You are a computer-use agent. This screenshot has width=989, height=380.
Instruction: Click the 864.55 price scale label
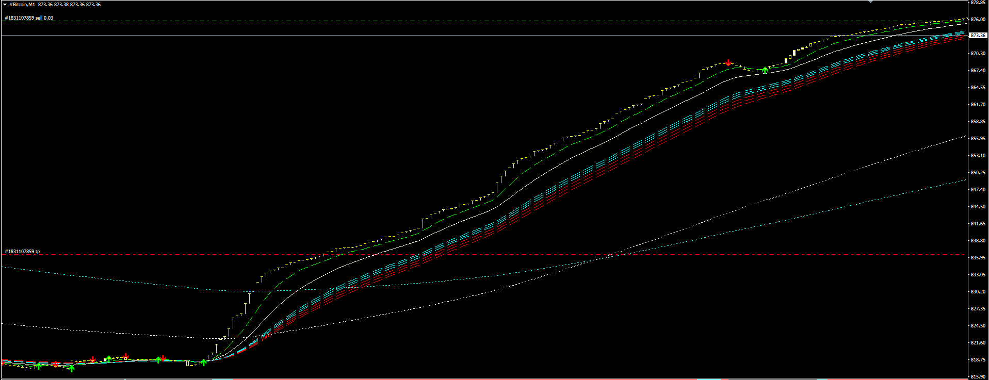coord(978,88)
